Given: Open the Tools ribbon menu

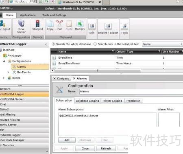Looking at the screenshot, I should point(124,29).
